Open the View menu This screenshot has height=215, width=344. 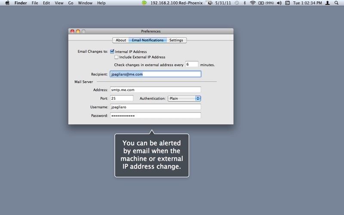(x=59, y=3)
